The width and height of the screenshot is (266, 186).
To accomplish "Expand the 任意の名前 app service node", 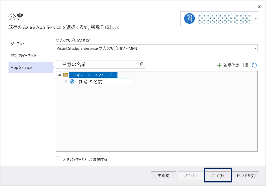I will (x=66, y=81).
